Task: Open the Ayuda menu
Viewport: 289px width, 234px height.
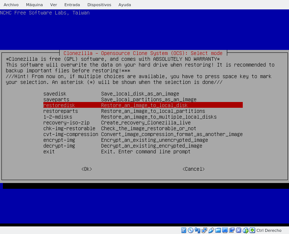Action: click(x=125, y=5)
